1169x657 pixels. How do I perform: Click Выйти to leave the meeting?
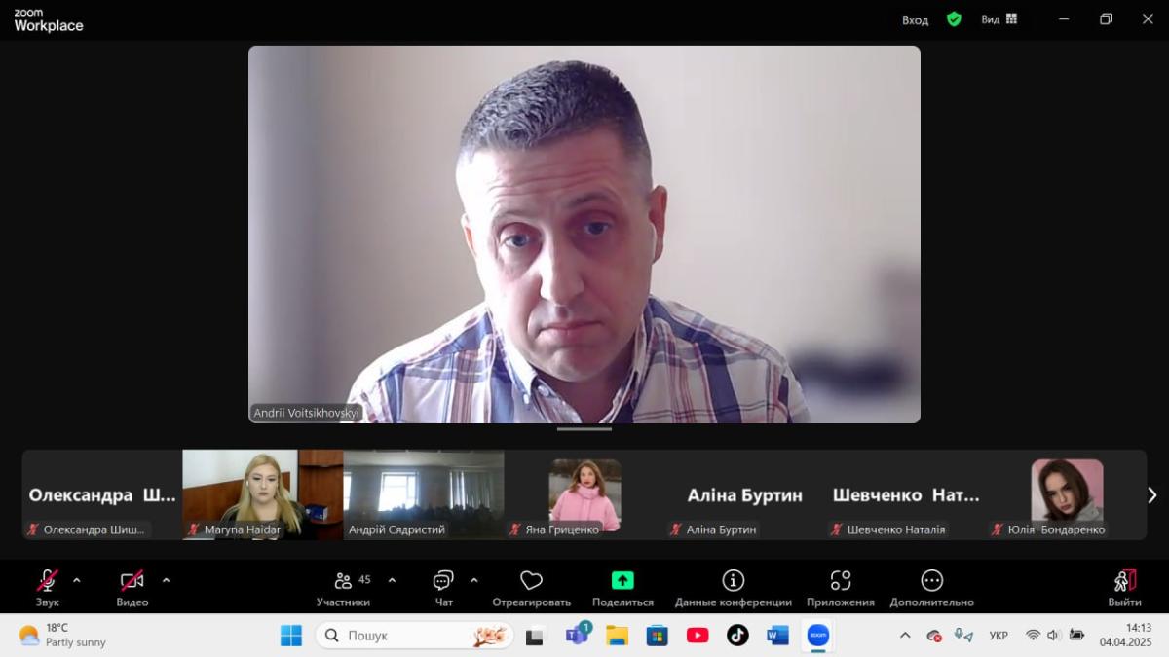tap(1124, 581)
